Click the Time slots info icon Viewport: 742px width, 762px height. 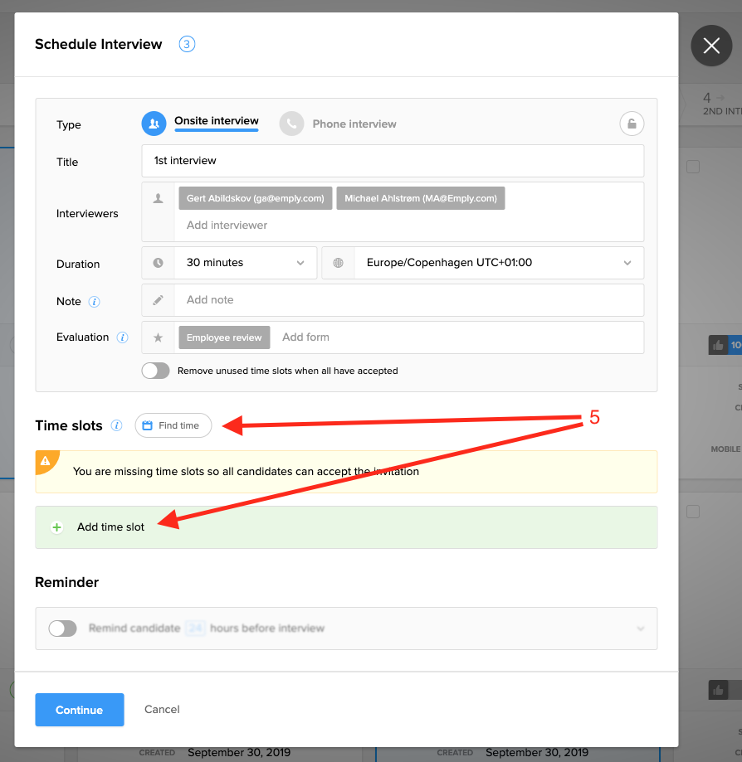tap(117, 425)
